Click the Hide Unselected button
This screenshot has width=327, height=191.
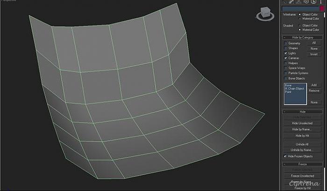coord(302,123)
